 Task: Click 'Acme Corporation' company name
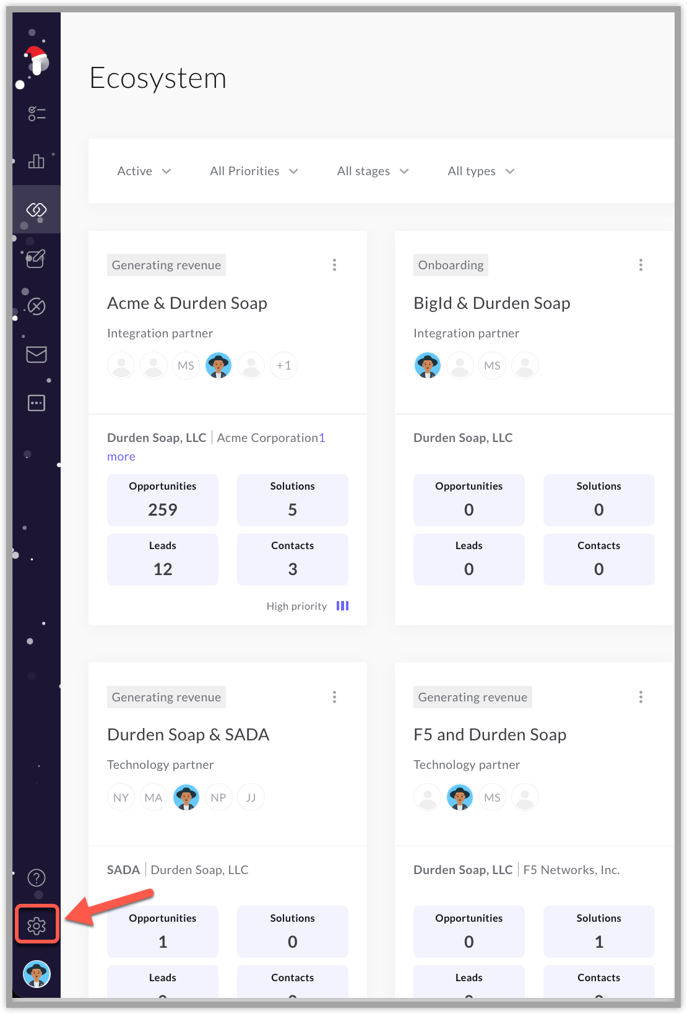click(267, 438)
